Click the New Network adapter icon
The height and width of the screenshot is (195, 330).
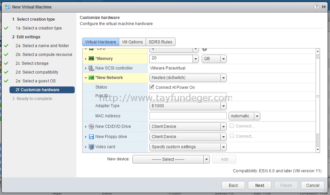[91, 78]
